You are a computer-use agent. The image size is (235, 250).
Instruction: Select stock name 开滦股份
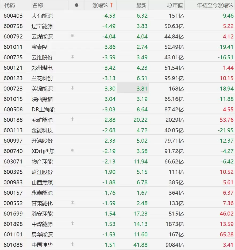[x=42, y=141]
